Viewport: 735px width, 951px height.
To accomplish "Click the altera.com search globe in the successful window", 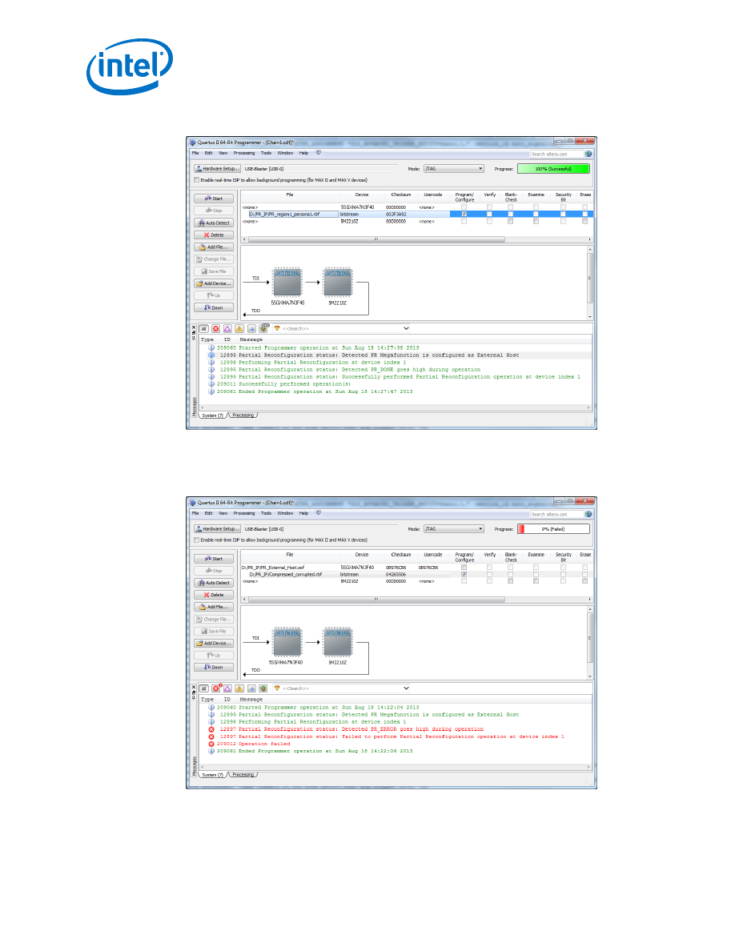I will tap(588, 154).
